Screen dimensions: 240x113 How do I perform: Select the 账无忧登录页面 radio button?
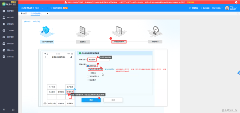tap(90, 69)
